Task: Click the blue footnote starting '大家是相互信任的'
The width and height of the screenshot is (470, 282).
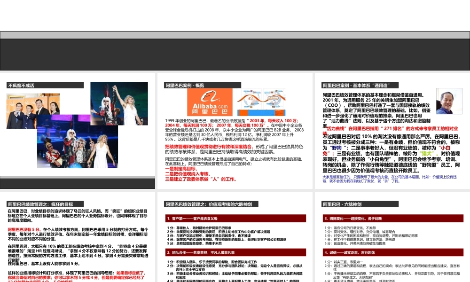Action: pyautogui.click(x=390, y=179)
